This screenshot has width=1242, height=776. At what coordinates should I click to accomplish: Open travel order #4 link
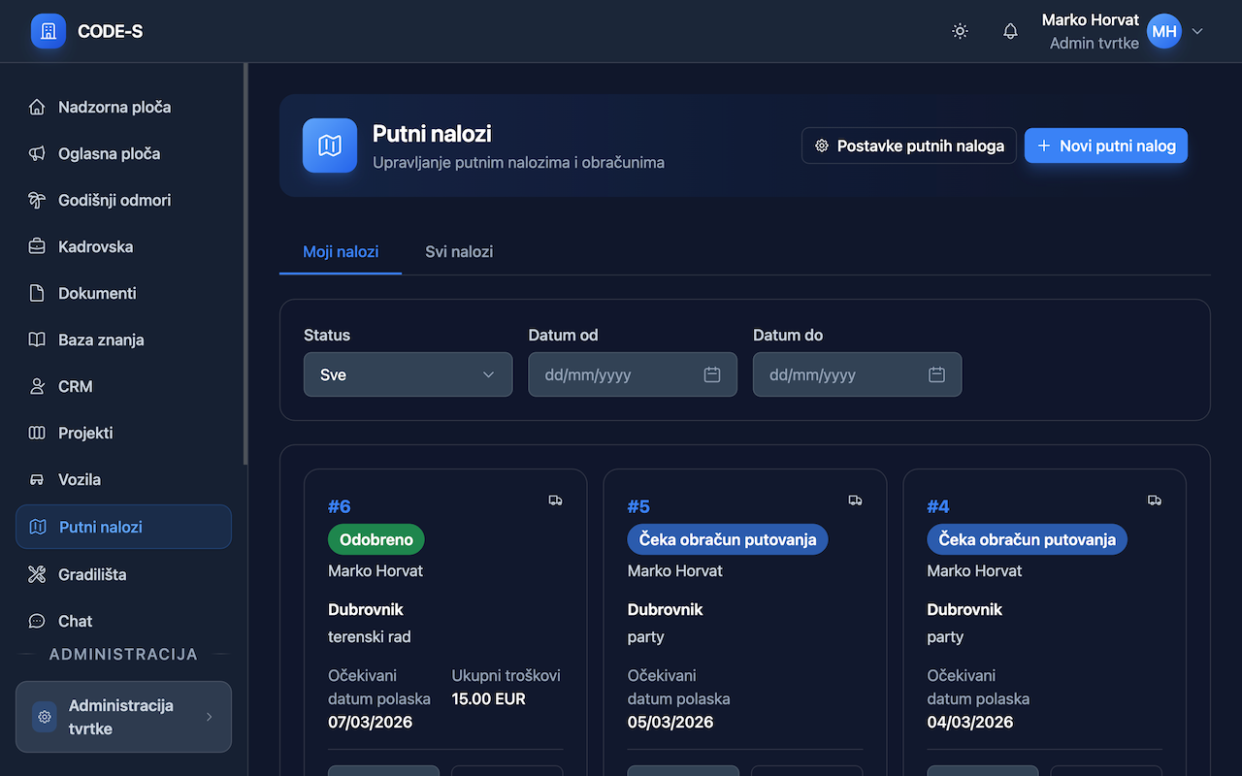937,506
